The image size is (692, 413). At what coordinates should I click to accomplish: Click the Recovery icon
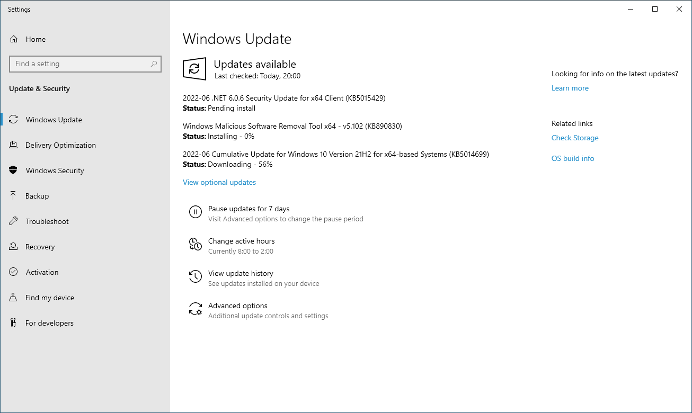(x=14, y=247)
